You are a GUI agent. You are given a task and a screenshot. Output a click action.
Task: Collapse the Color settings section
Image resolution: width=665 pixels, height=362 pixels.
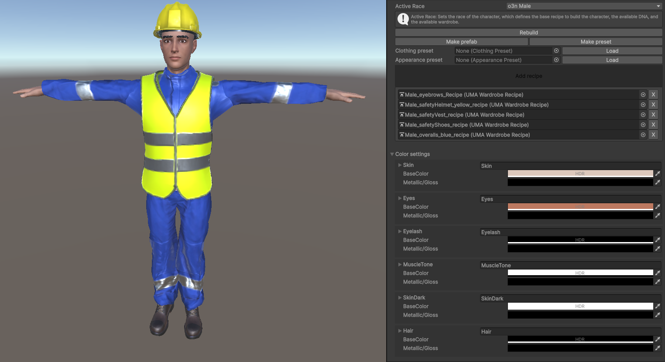coord(392,154)
